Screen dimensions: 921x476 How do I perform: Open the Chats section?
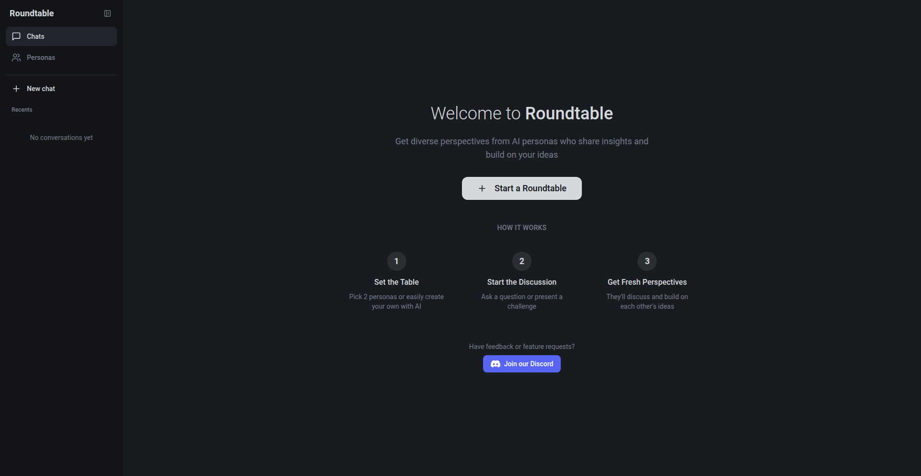click(x=36, y=36)
